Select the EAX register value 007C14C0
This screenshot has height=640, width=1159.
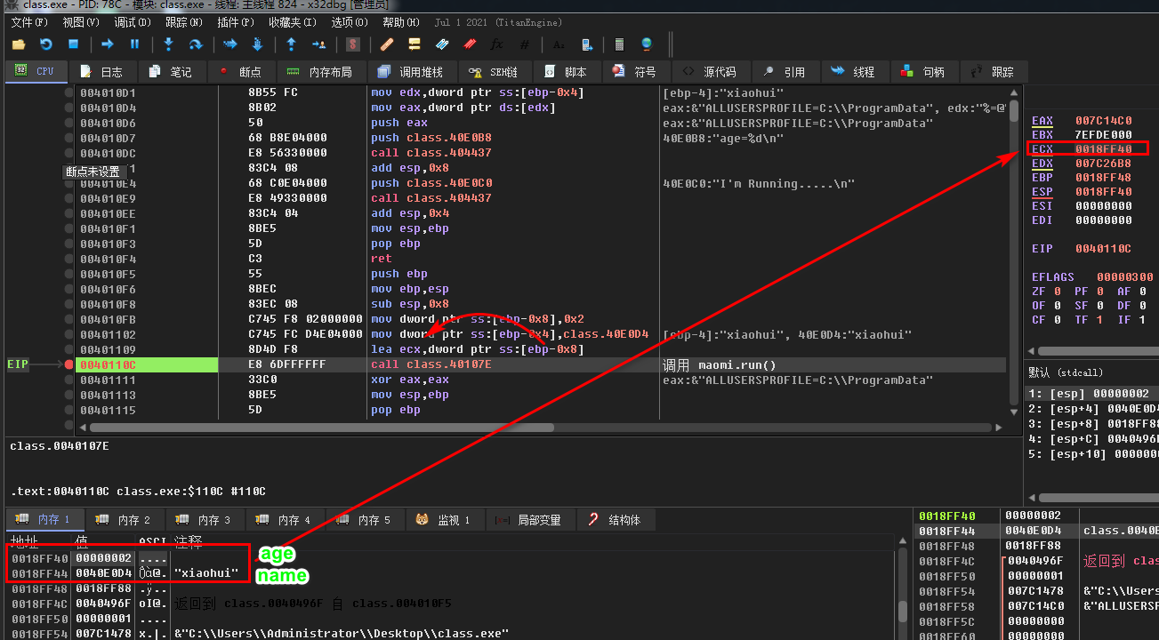coord(1104,120)
